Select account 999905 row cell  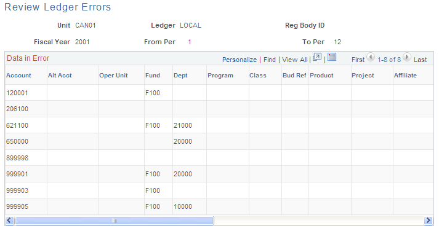17,206
